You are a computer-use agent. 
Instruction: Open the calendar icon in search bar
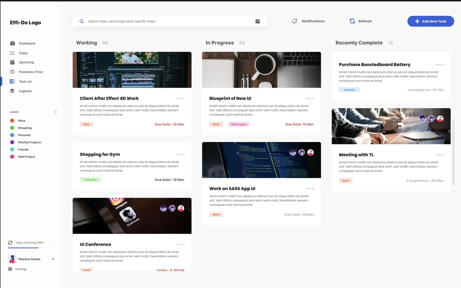tap(258, 21)
